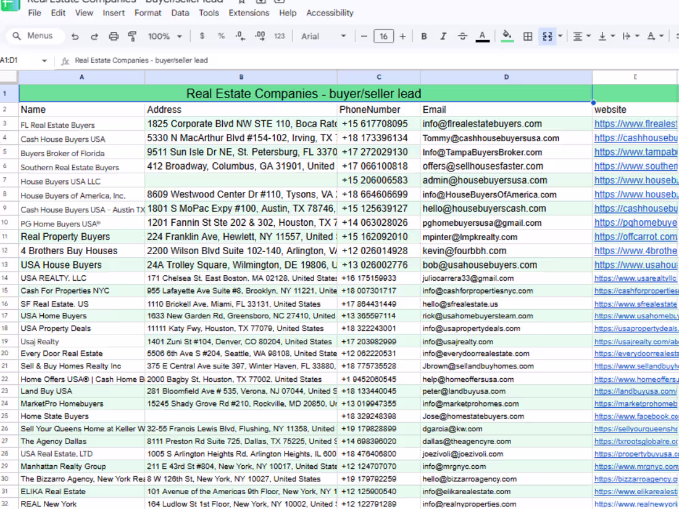Format selection as currency

pos(202,36)
